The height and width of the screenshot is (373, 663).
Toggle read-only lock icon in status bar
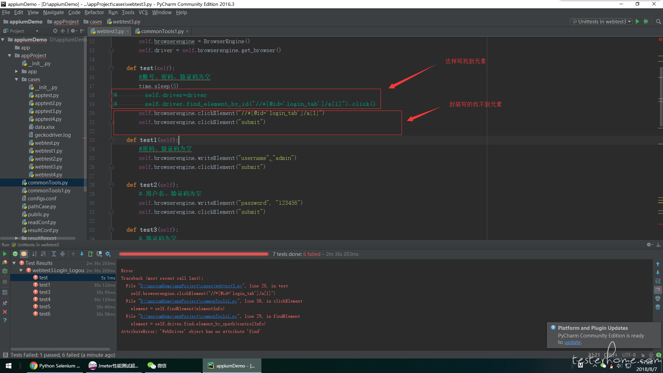coord(643,355)
